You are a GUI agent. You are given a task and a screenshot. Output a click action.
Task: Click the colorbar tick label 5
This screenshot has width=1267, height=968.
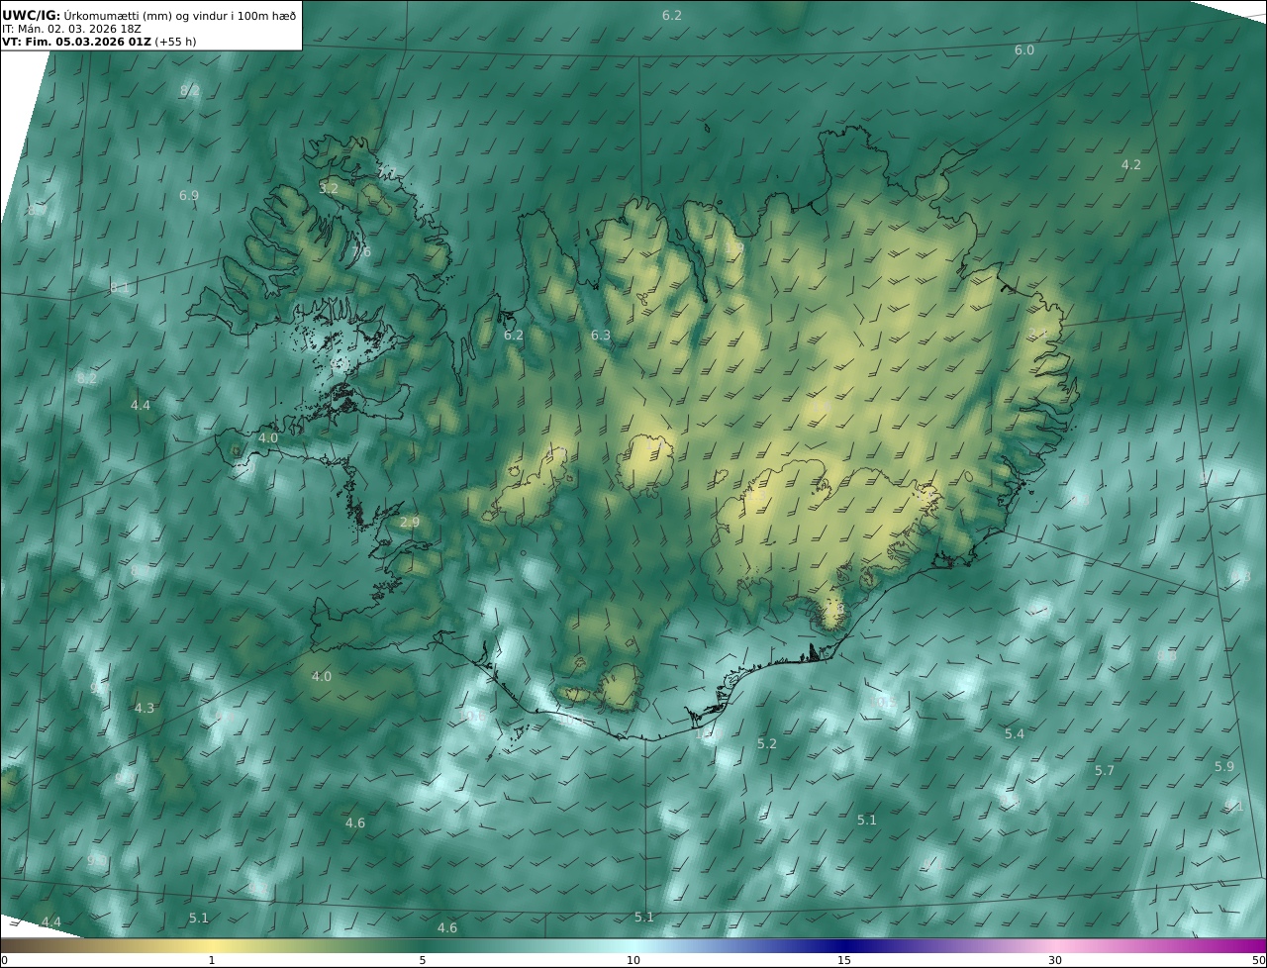[423, 960]
